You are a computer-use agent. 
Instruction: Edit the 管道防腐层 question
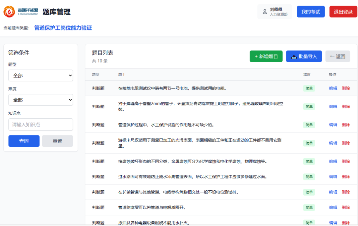[333, 207]
